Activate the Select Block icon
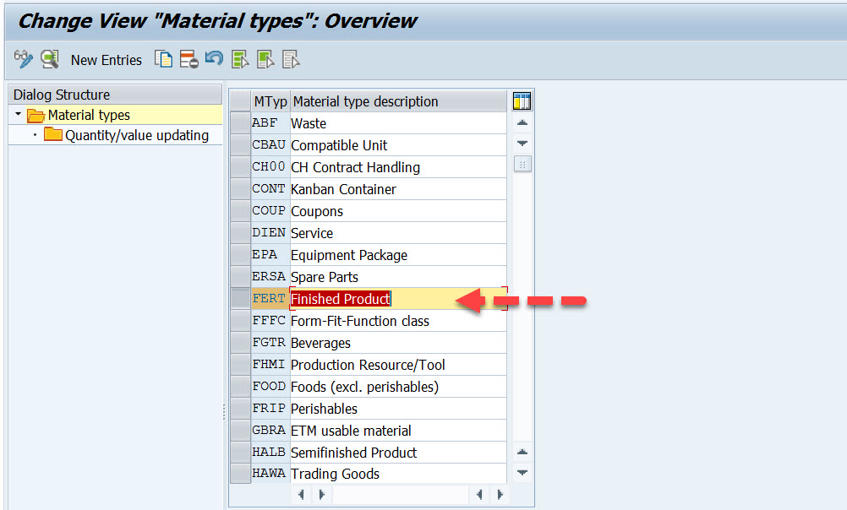 pyautogui.click(x=263, y=59)
